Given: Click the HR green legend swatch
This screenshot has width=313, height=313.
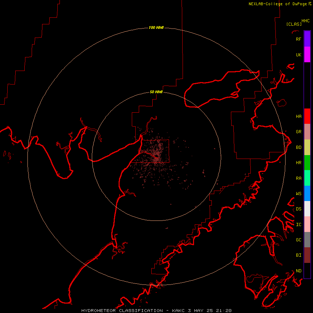Looking at the screenshot, I should pyautogui.click(x=307, y=163).
